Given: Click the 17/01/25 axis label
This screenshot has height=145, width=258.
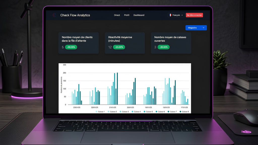Looking at the screenshot, I should (x=184, y=107).
